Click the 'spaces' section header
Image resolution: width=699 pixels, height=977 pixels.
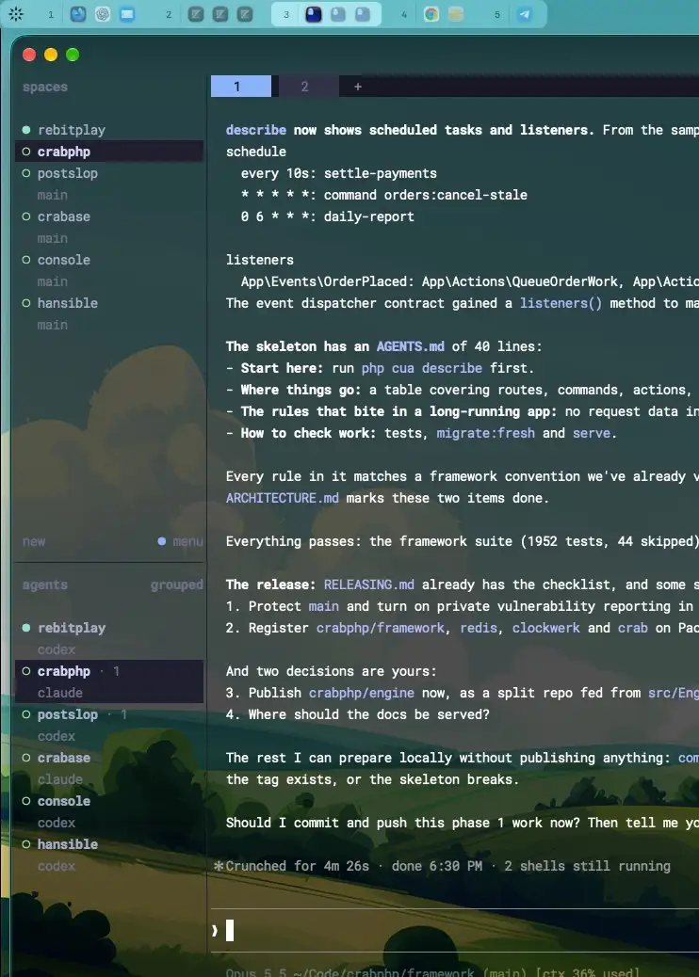[x=45, y=88]
